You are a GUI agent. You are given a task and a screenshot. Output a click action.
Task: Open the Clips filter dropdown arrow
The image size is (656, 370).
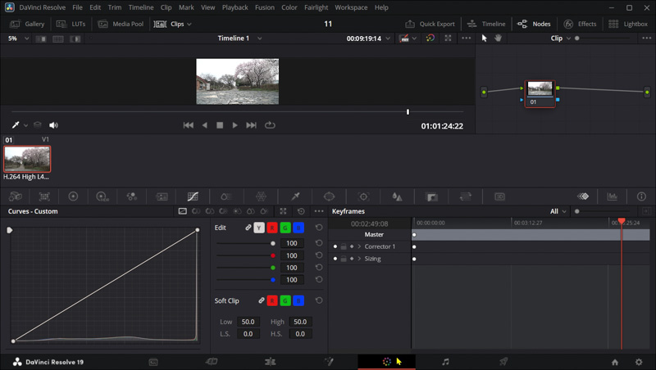click(189, 25)
